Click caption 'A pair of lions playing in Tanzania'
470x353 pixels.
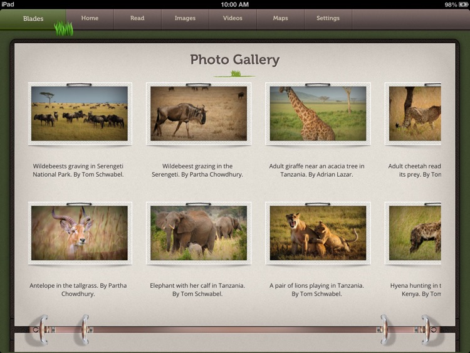pos(316,290)
